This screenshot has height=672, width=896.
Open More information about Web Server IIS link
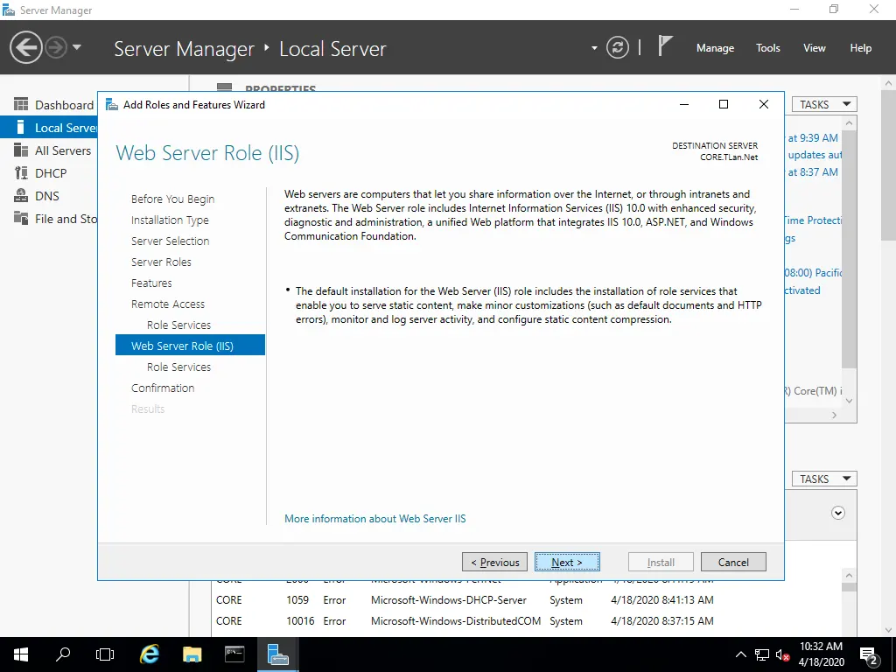coord(374,519)
